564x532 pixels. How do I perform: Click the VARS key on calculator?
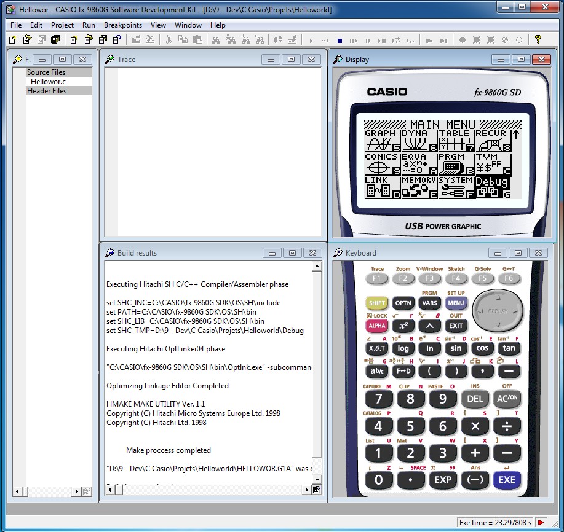(429, 303)
